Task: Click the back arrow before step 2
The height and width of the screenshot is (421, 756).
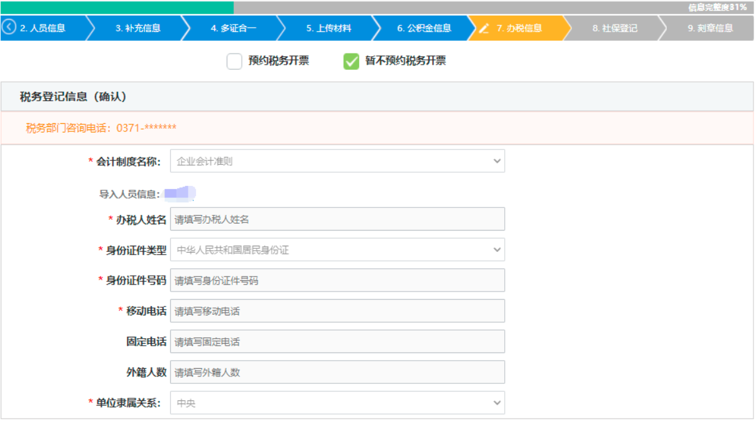Action: pyautogui.click(x=8, y=28)
